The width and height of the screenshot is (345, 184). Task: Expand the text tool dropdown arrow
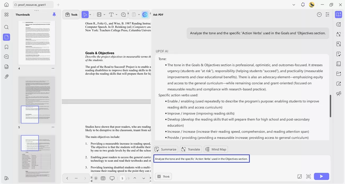pyautogui.click(x=117, y=15)
